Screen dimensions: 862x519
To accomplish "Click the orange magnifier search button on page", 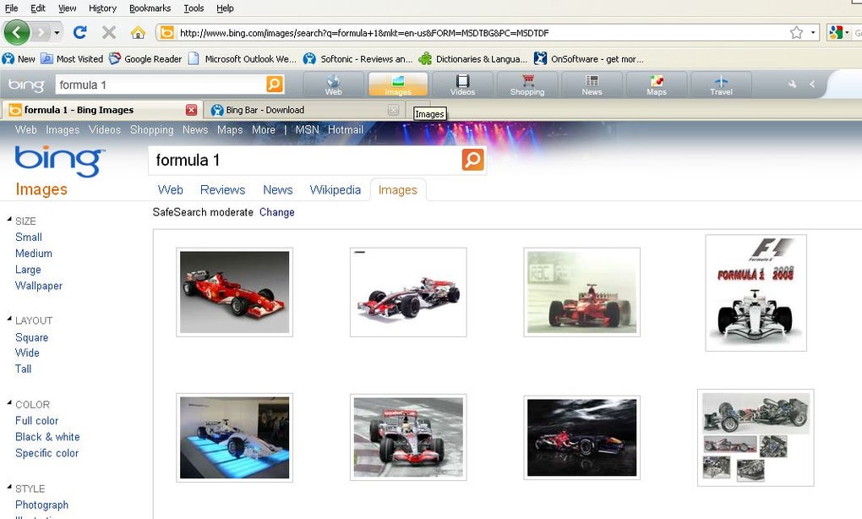I will [x=472, y=160].
